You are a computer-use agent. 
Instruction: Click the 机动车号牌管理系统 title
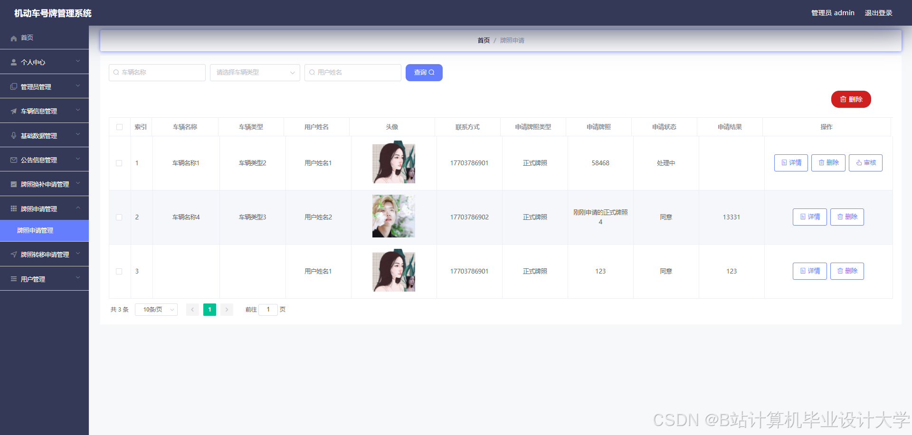[x=53, y=13]
